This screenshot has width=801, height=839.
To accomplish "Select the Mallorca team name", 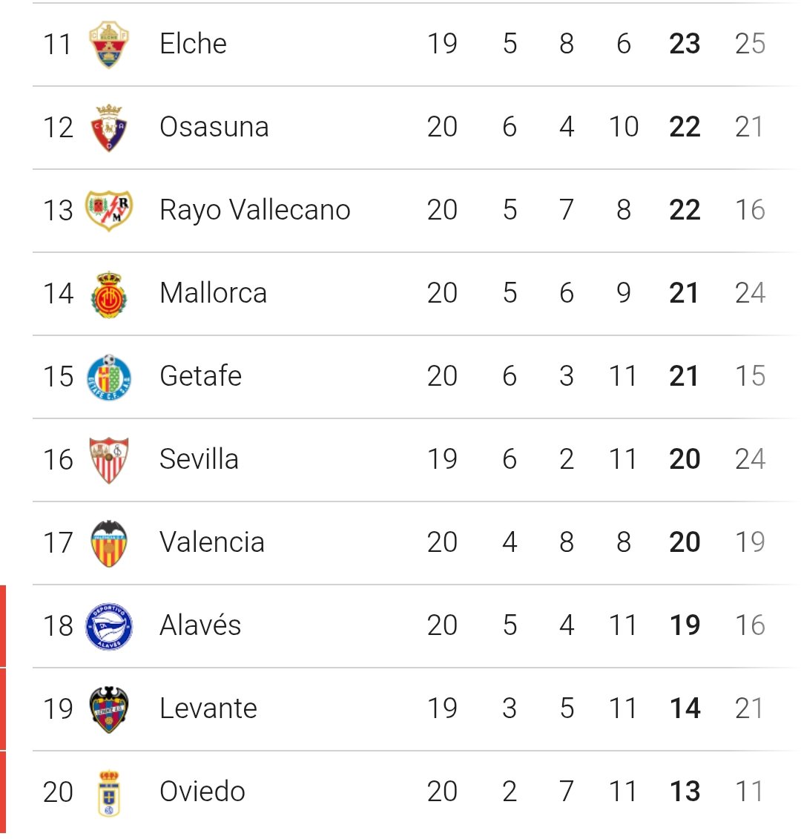I will [213, 293].
